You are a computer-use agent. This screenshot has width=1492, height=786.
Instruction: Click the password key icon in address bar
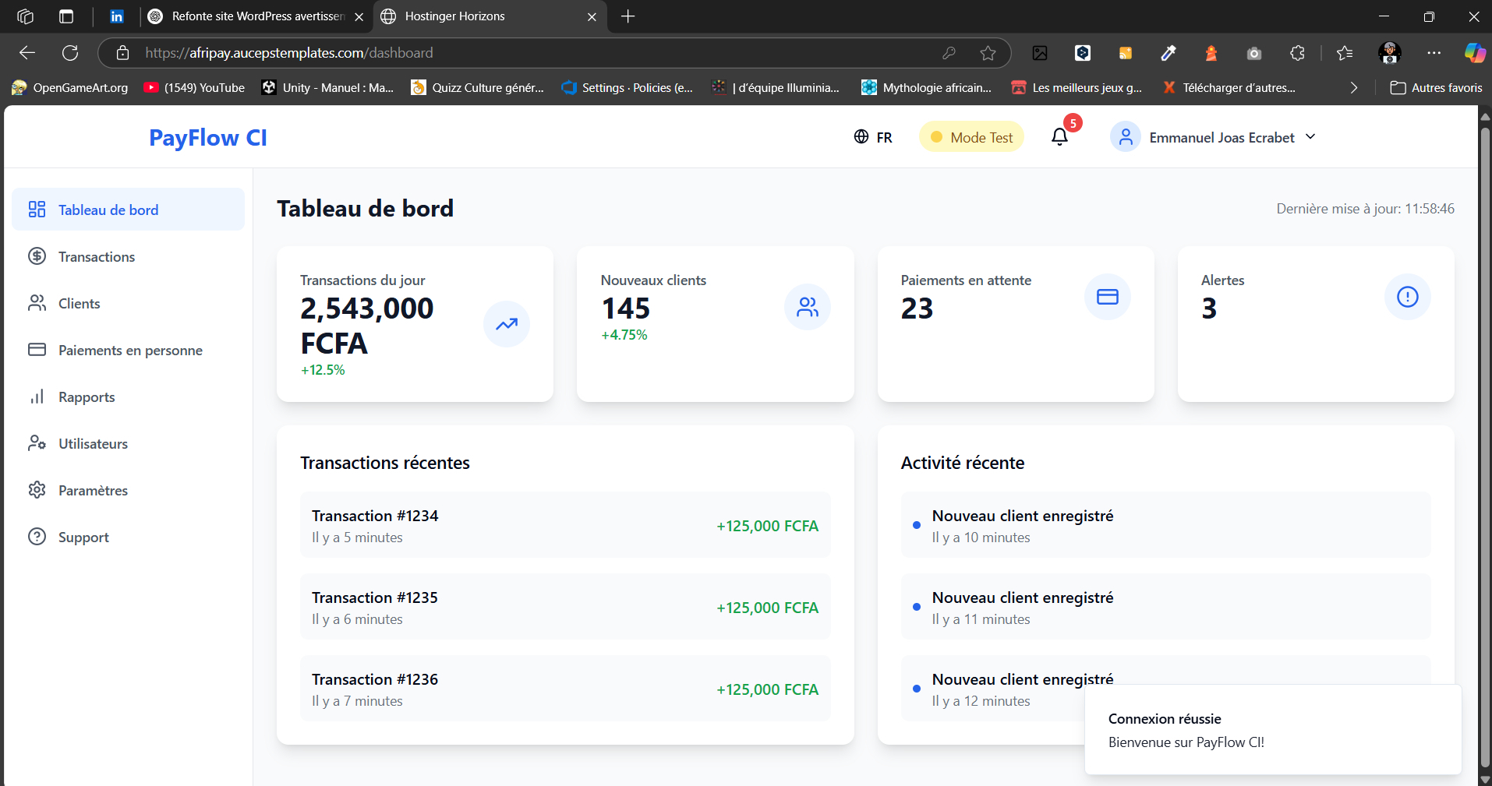(949, 53)
